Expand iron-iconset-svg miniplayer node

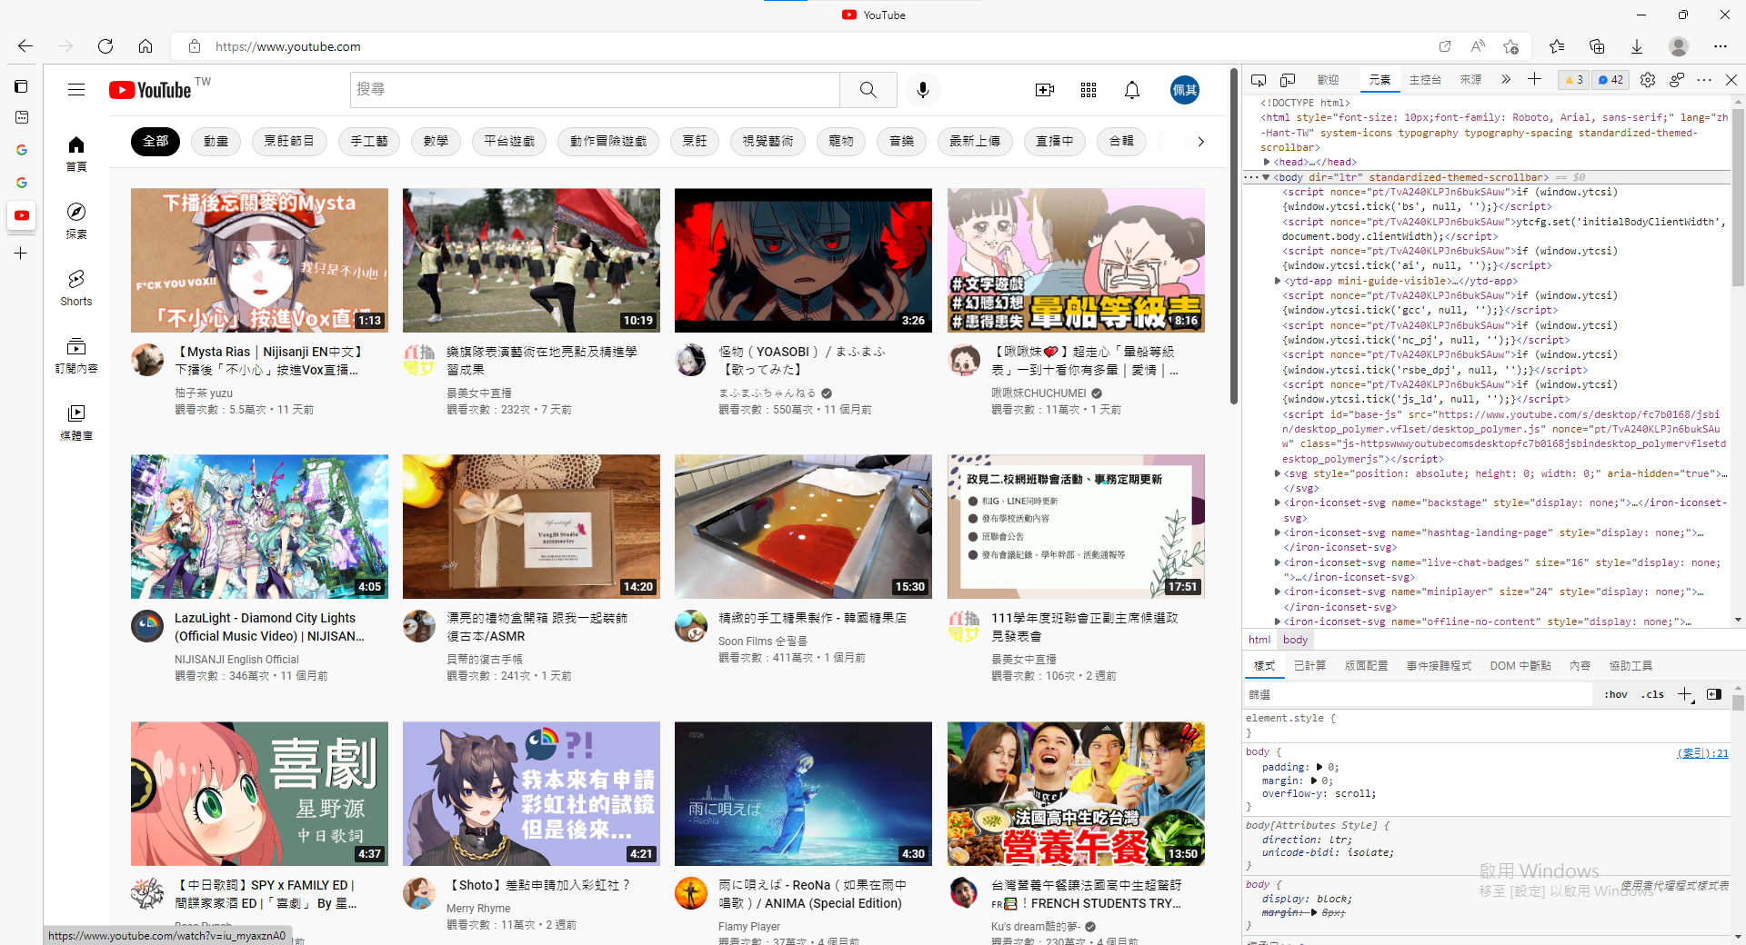coord(1277,592)
